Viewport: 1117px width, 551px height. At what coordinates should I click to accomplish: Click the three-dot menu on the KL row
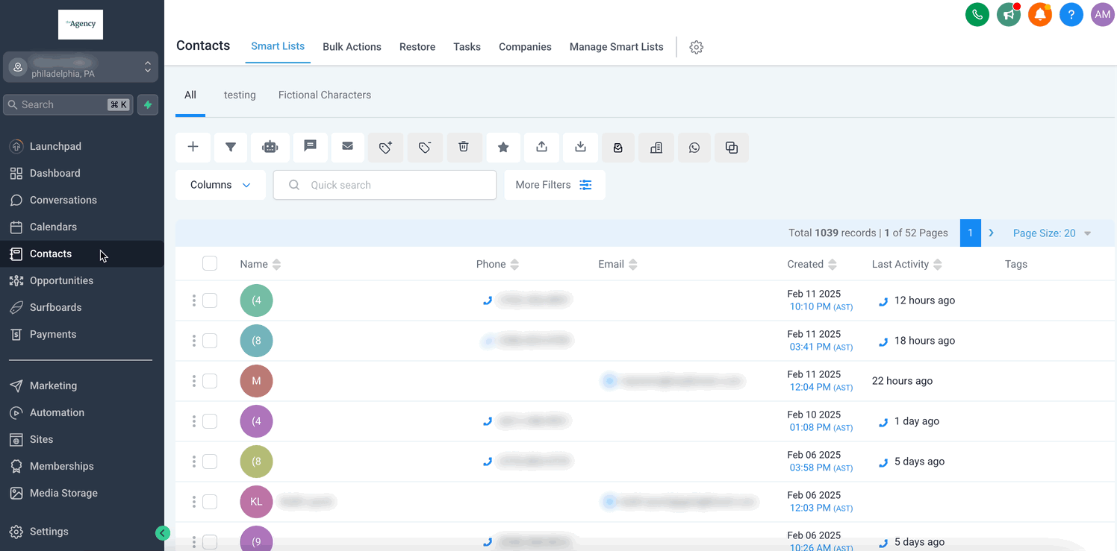coord(194,502)
